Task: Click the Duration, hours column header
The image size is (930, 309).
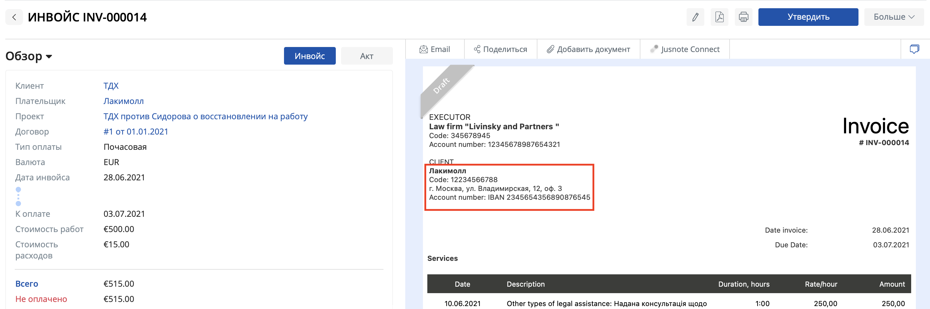Action: pyautogui.click(x=744, y=284)
